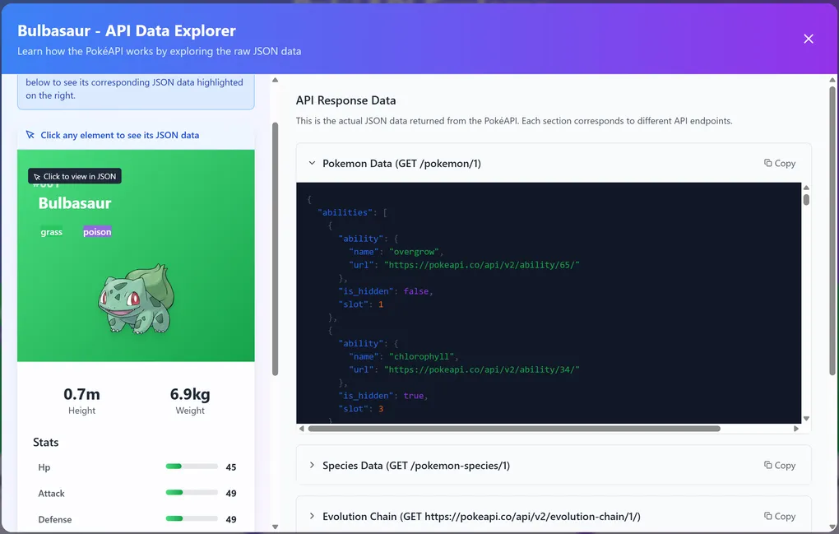Collapse the Pokemon Data section

pyautogui.click(x=312, y=163)
